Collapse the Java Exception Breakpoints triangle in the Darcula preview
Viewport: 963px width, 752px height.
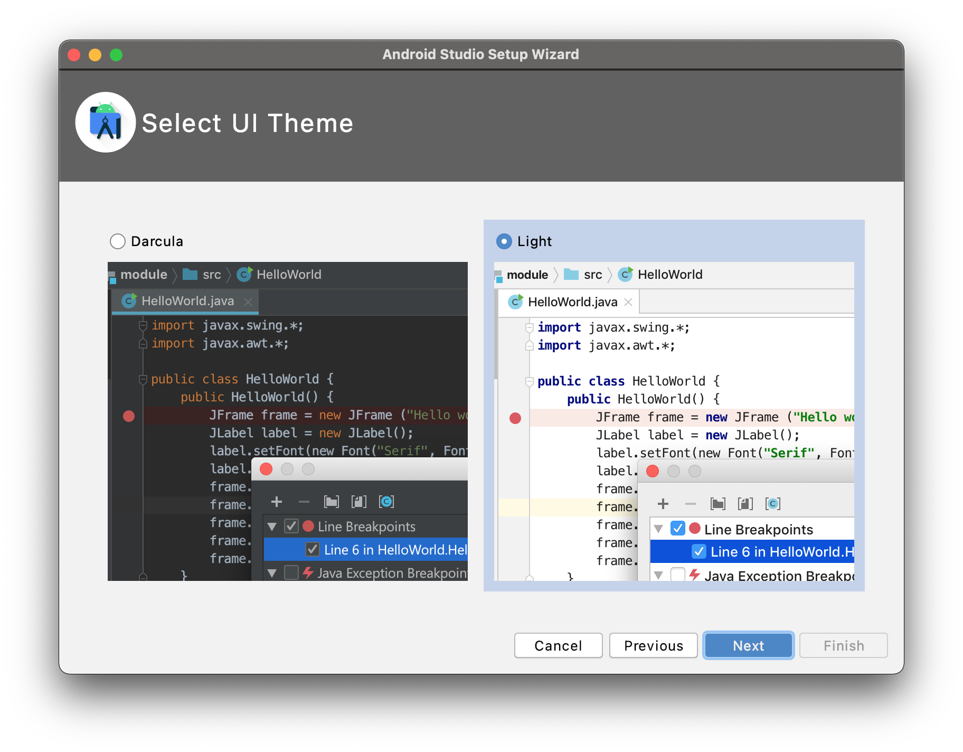pyautogui.click(x=272, y=573)
